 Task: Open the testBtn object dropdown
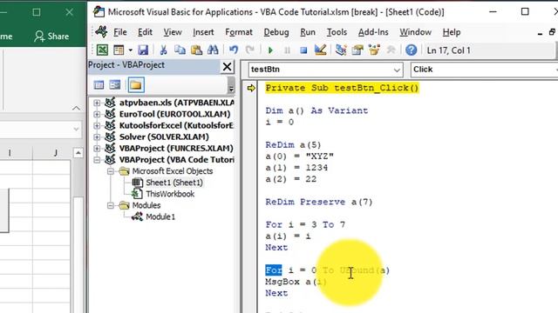pos(397,70)
